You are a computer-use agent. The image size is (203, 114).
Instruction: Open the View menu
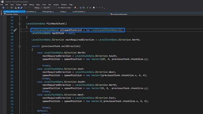pyautogui.click(x=12, y=5)
